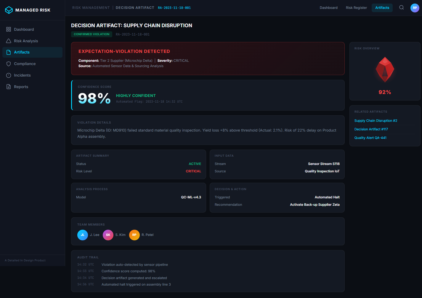Click the Risk Analysis triangle icon
This screenshot has width=422, height=298.
(9, 41)
